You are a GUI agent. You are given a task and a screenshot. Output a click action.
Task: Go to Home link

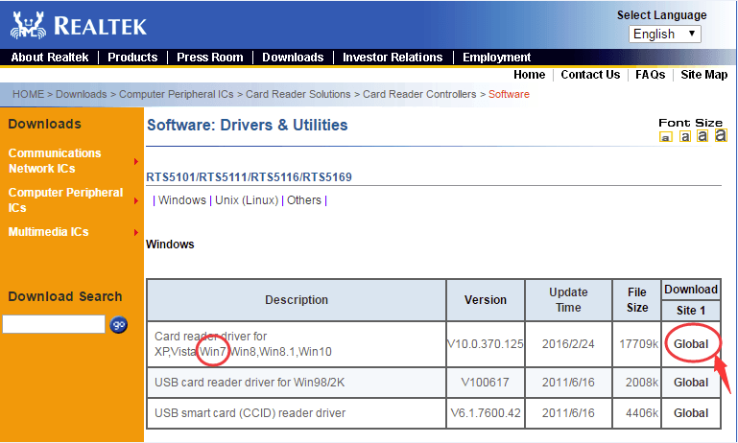[x=529, y=75]
